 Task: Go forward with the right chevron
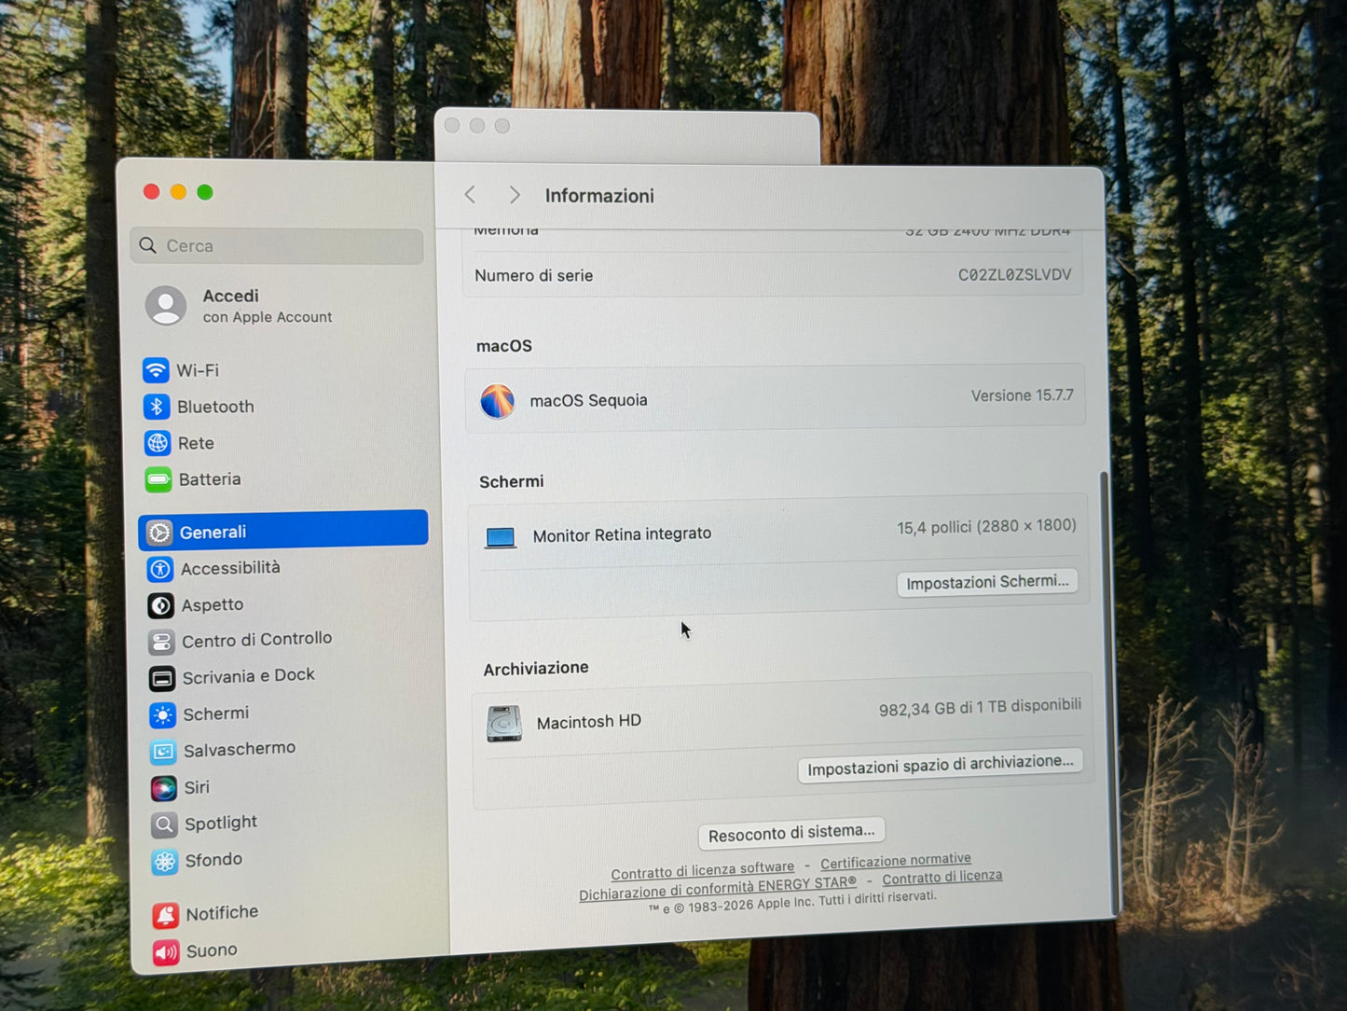(x=514, y=194)
